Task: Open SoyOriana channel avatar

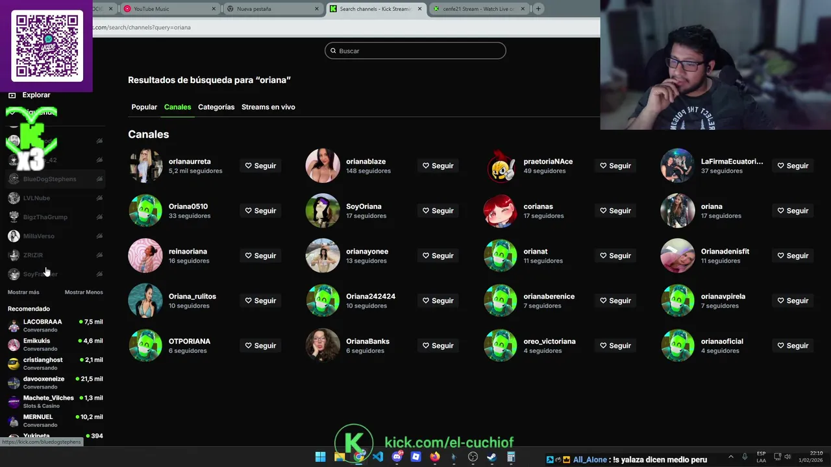Action: (x=323, y=211)
